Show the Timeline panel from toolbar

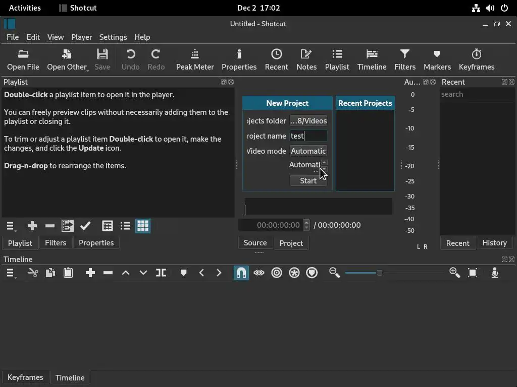click(x=372, y=59)
